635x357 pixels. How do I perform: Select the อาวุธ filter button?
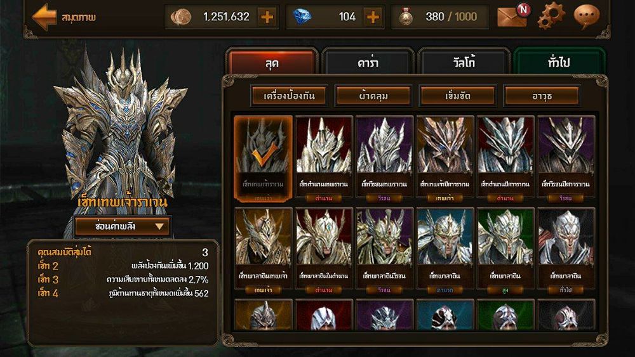coord(542,96)
